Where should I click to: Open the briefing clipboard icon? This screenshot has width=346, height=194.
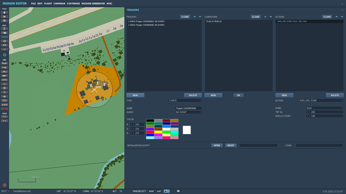tap(5, 29)
